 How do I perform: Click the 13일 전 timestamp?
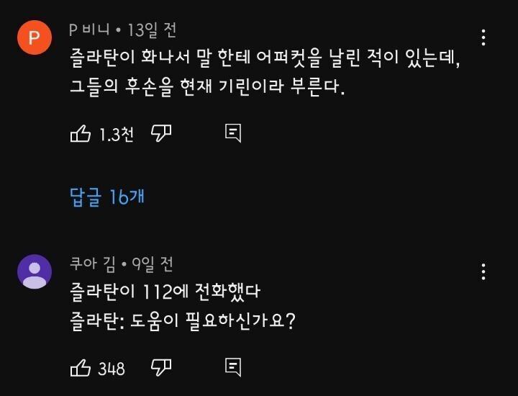click(x=152, y=30)
